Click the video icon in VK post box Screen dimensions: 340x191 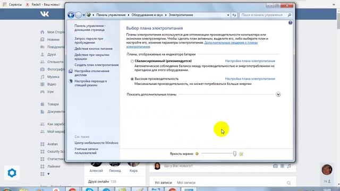(x=282, y=166)
